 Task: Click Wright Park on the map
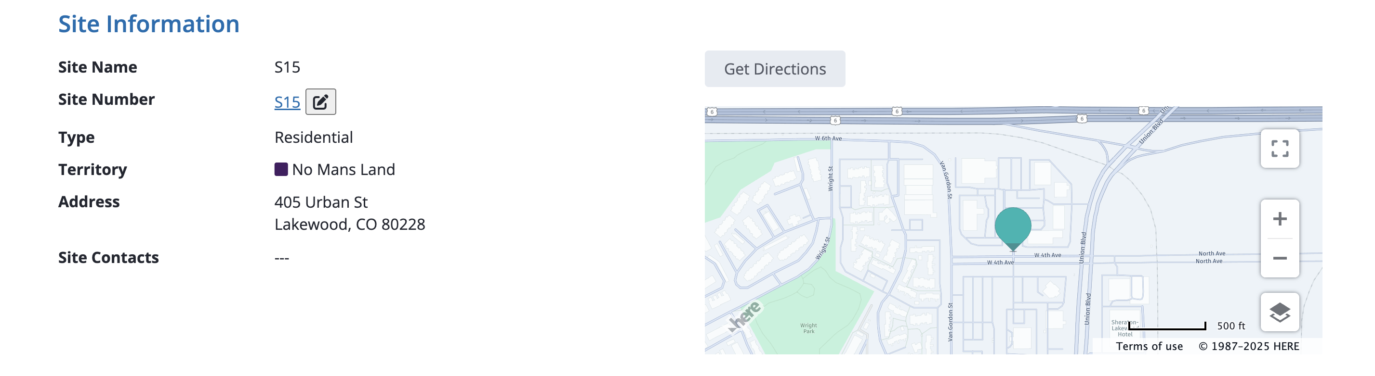[x=808, y=328]
